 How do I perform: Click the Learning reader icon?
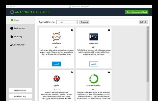pyautogui.click(x=12, y=37)
